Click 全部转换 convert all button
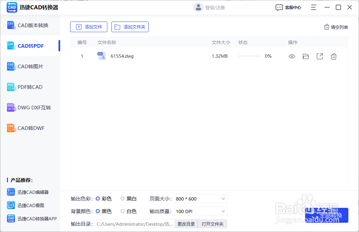359x232 pixels. (x=327, y=215)
